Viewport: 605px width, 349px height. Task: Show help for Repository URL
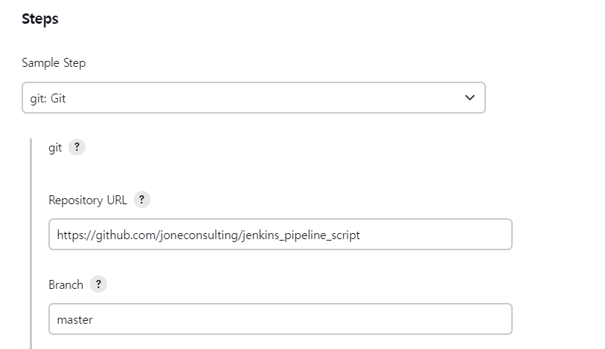point(141,200)
